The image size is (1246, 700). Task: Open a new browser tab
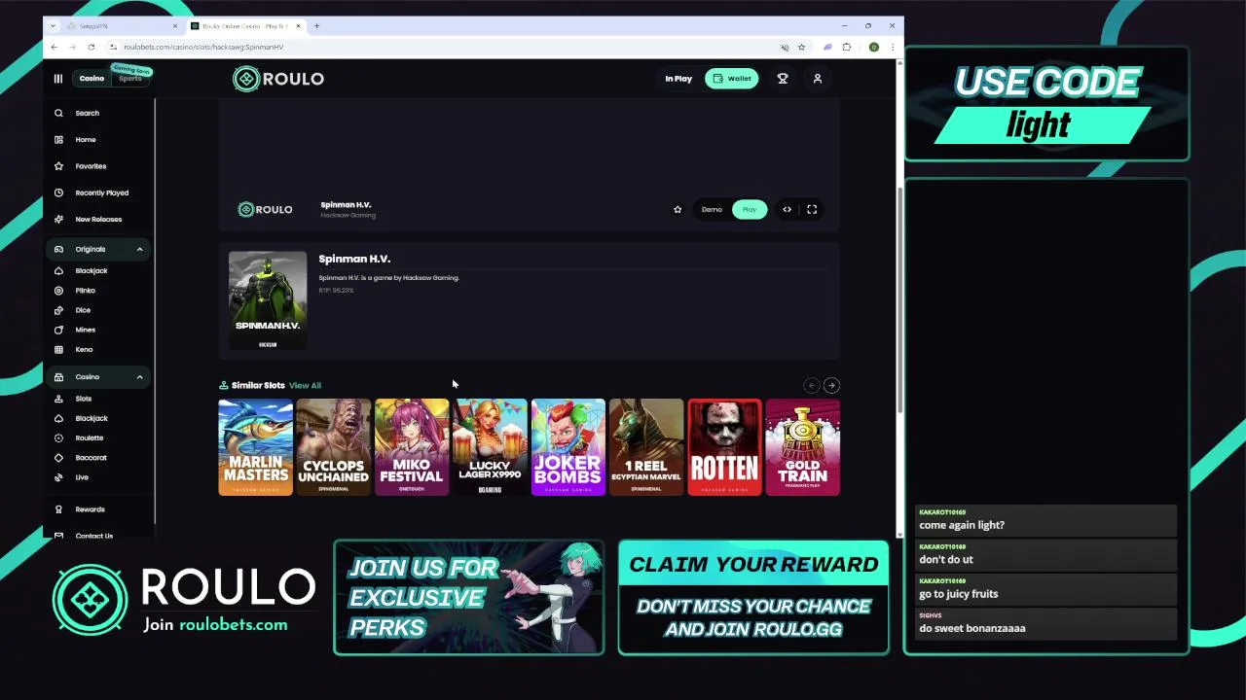point(316,26)
